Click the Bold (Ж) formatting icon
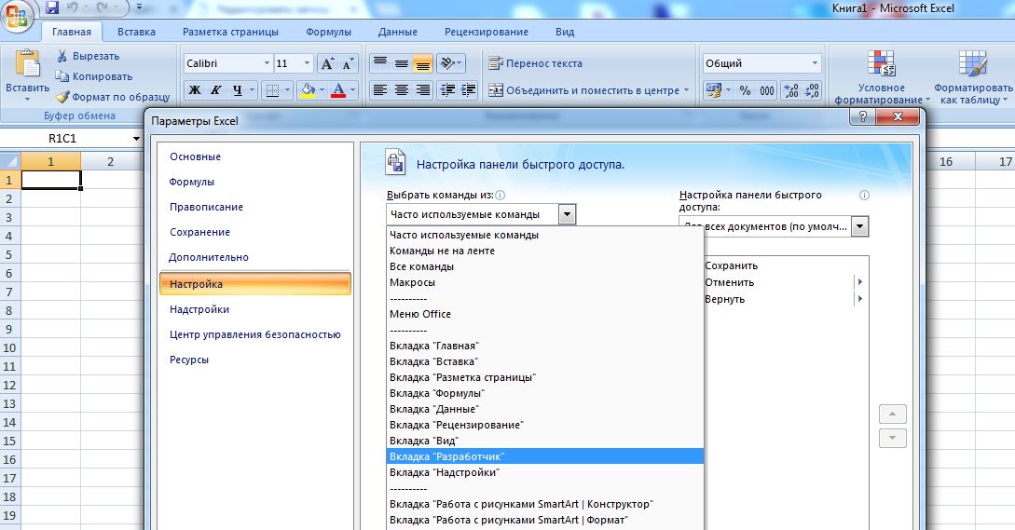1015x530 pixels. point(195,90)
